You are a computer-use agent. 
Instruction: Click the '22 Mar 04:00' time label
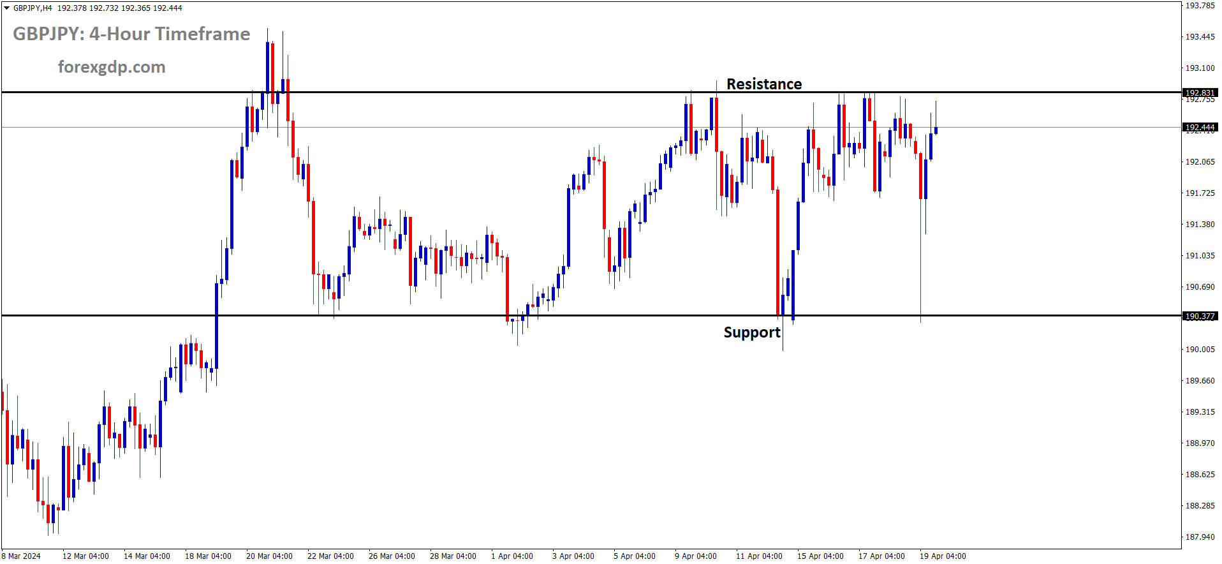tap(330, 556)
